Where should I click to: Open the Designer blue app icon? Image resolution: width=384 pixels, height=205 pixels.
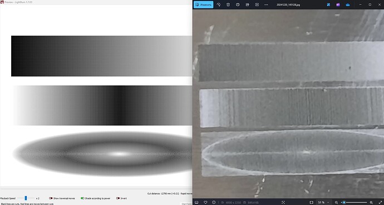[x=328, y=4]
